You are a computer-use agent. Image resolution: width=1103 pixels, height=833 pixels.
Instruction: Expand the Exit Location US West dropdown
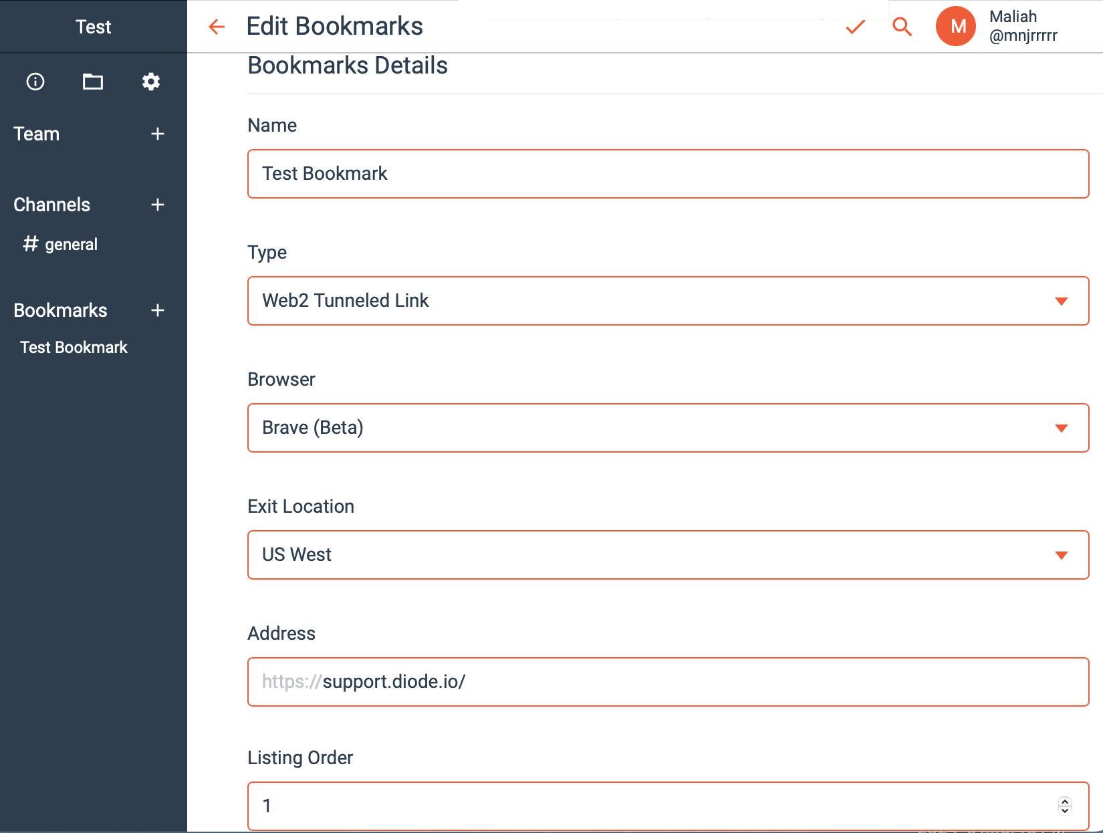(668, 555)
